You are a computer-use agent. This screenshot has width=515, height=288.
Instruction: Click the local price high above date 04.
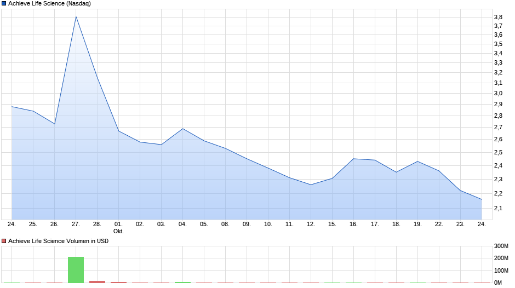point(182,129)
